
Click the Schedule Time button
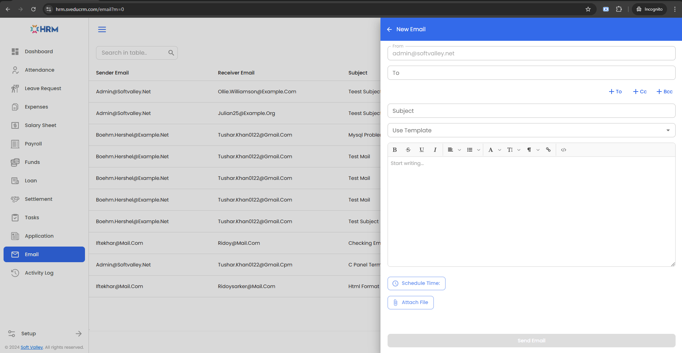click(x=416, y=283)
